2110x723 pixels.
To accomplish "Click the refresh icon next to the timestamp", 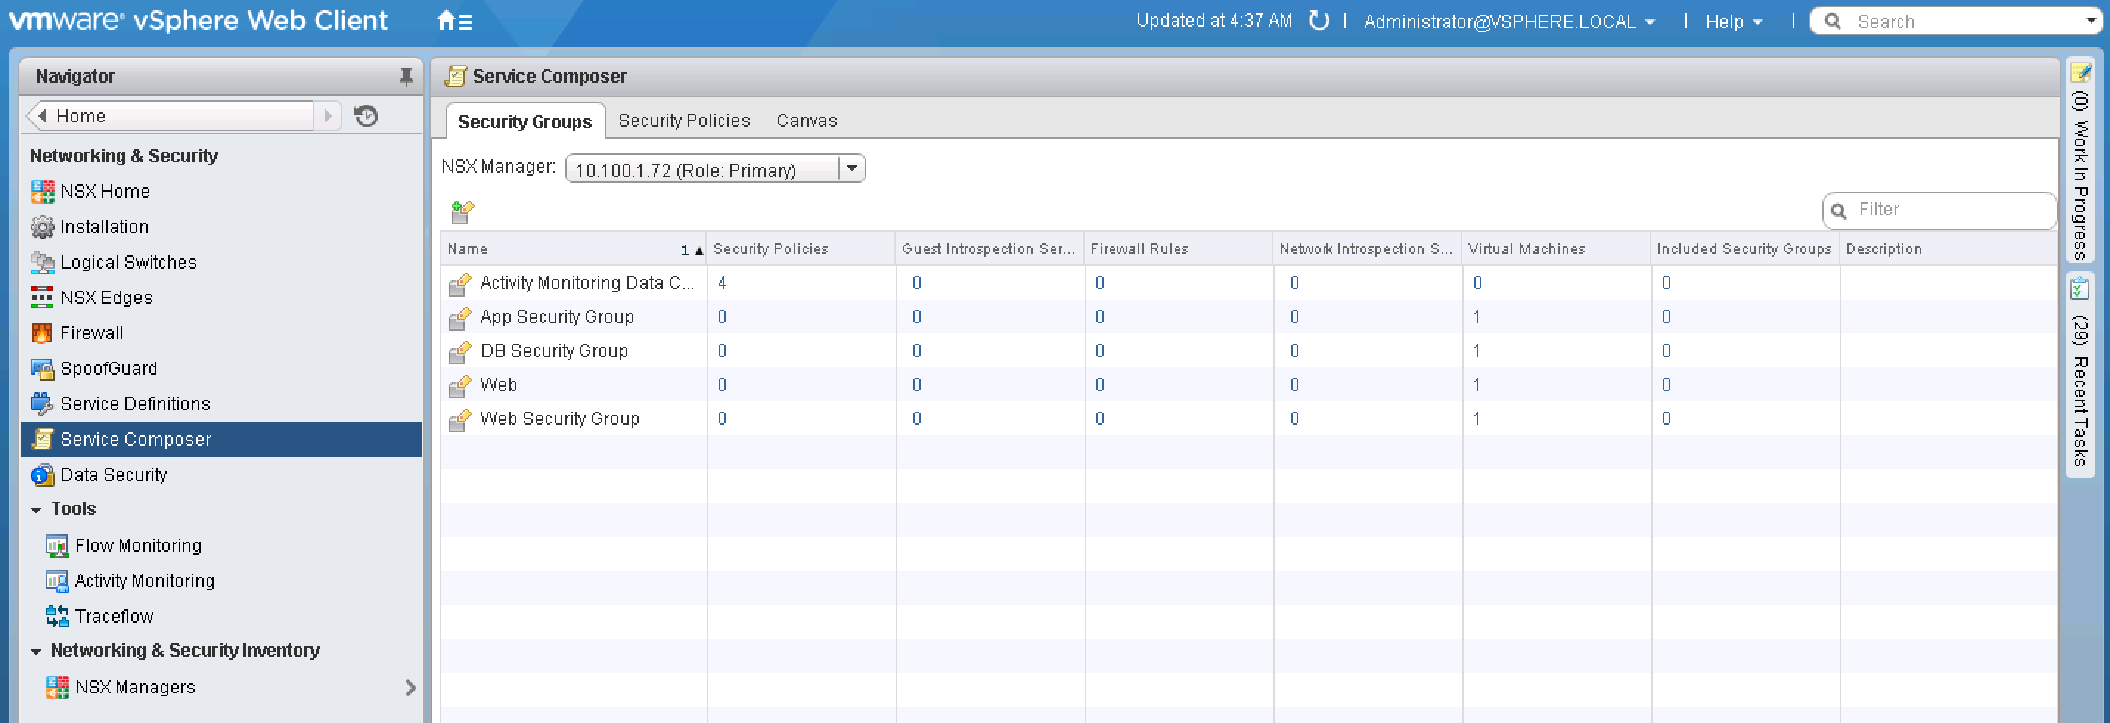I will tap(1320, 21).
